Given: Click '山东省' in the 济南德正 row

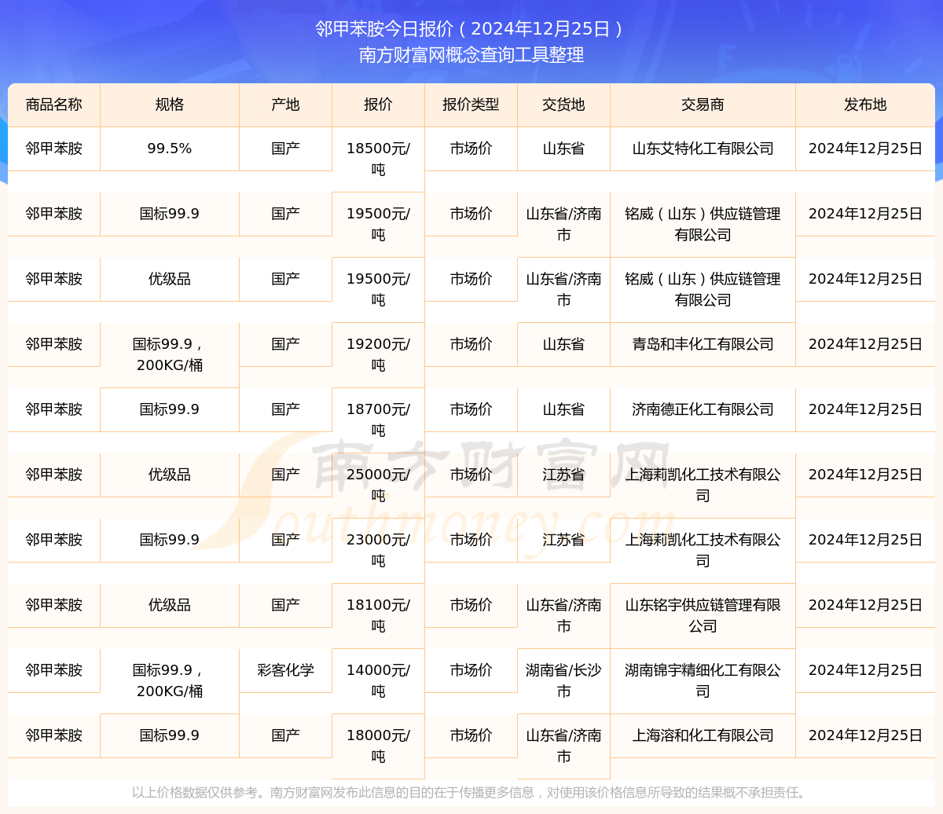Looking at the screenshot, I should click(563, 409).
